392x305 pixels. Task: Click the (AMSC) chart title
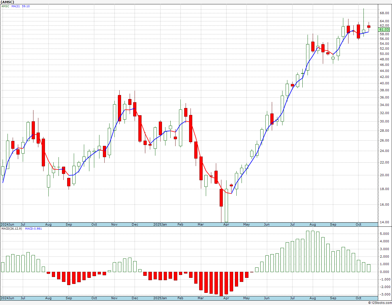7,2
